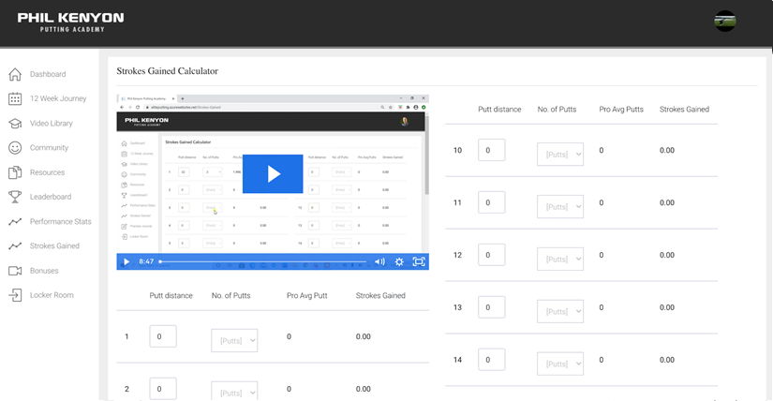Viewport: 773px width, 401px height.
Task: Seek on the video progress bar
Action: [262, 262]
